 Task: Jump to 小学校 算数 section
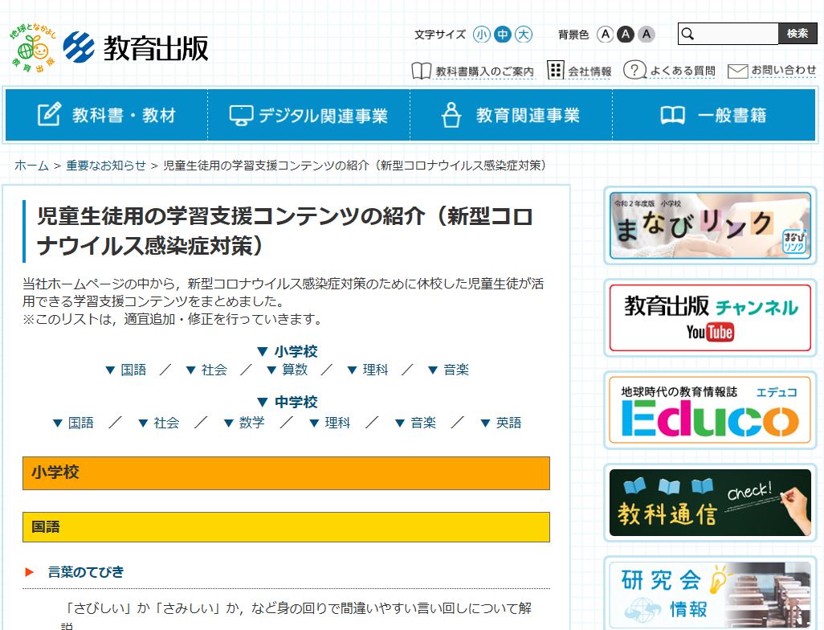[x=287, y=370]
